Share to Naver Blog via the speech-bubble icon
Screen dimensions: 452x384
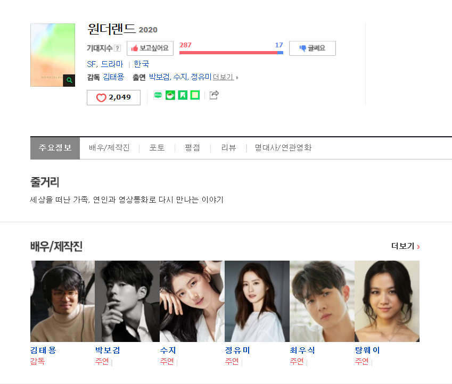pos(158,95)
